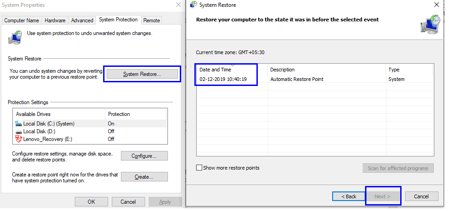This screenshot has height=211, width=449.
Task: Sort by Description column header
Action: click(x=282, y=70)
